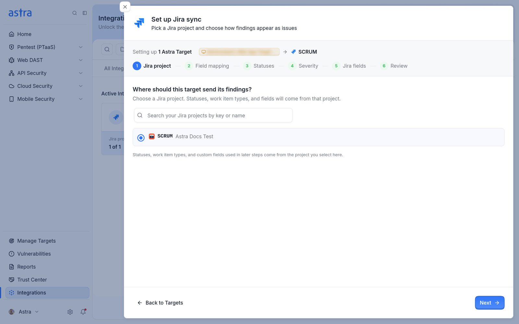Screen dimensions: 519x324
Task: Click the Astra Docs Test project name
Action: tap(194, 136)
